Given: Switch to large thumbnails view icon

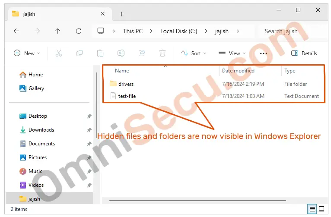Looking at the screenshot, I should [321, 209].
